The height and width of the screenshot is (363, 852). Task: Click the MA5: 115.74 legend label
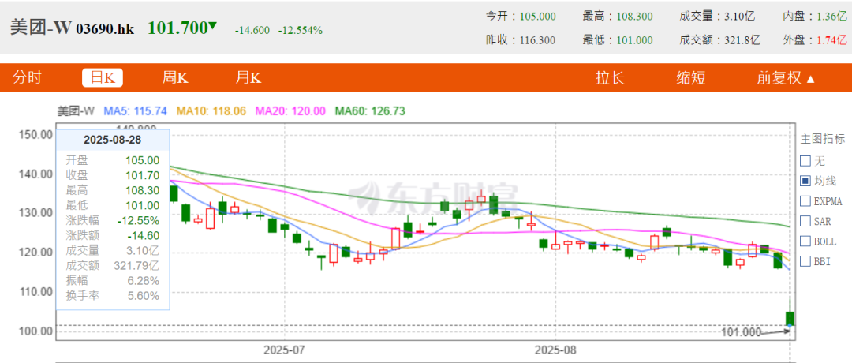tap(134, 111)
